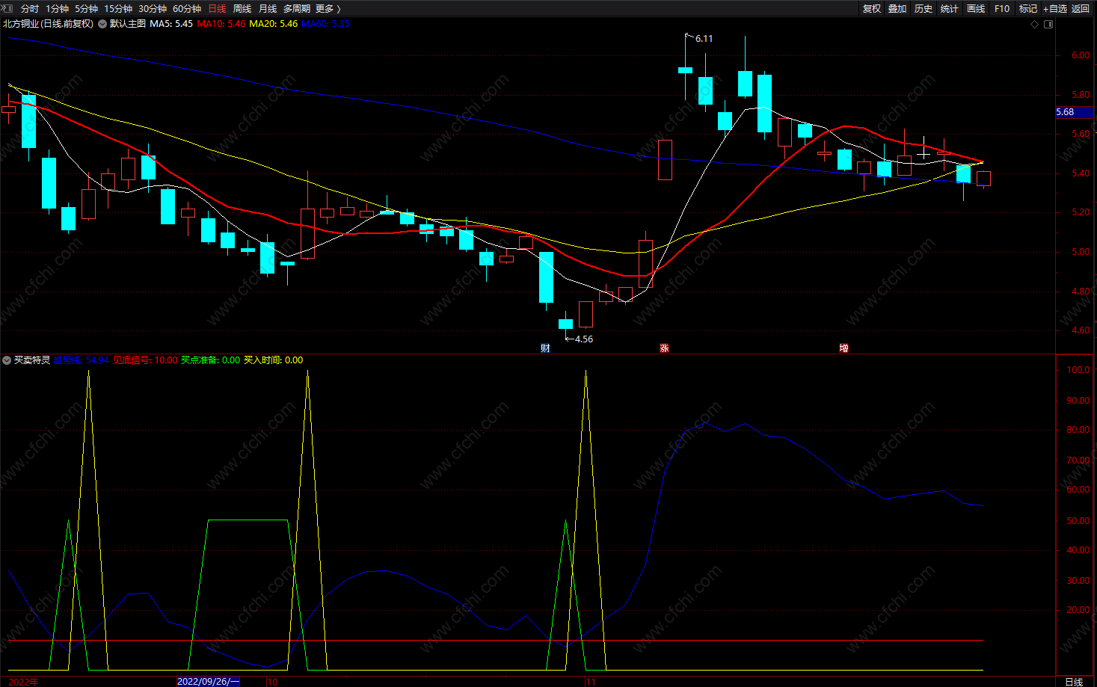Click the MA5: 5.45 label
This screenshot has width=1097, height=687.
[x=171, y=24]
